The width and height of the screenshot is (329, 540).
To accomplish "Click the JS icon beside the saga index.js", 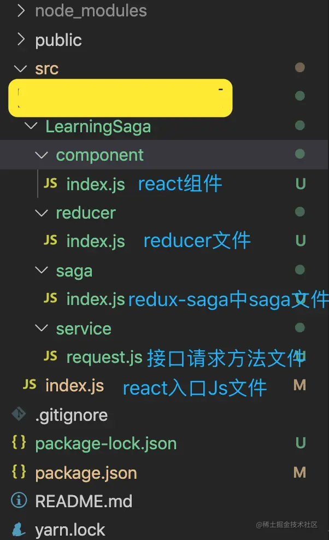I will pos(50,299).
